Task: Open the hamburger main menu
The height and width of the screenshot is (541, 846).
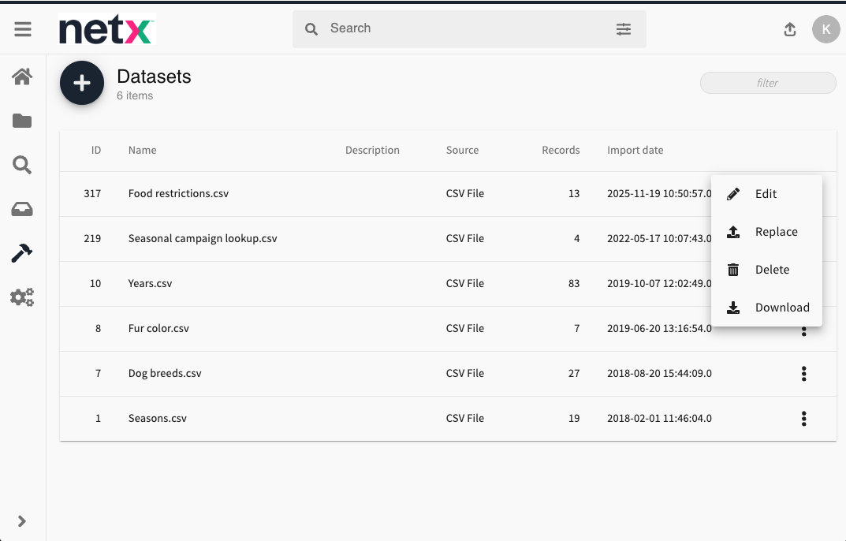Action: [23, 29]
